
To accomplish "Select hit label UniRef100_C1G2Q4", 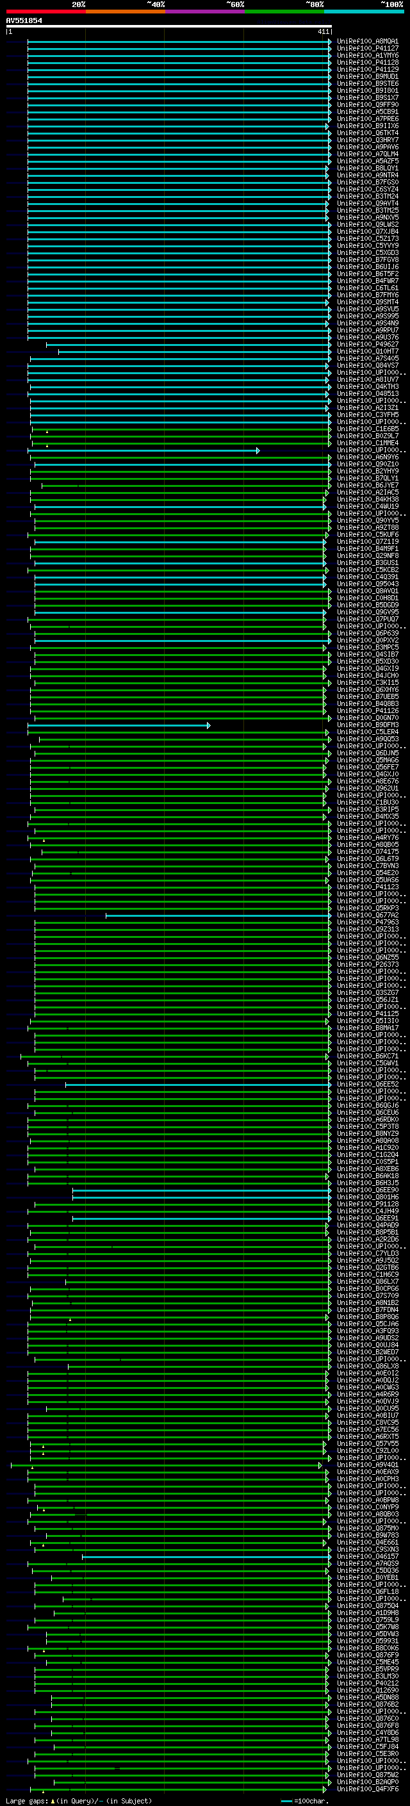I will pos(367,1154).
